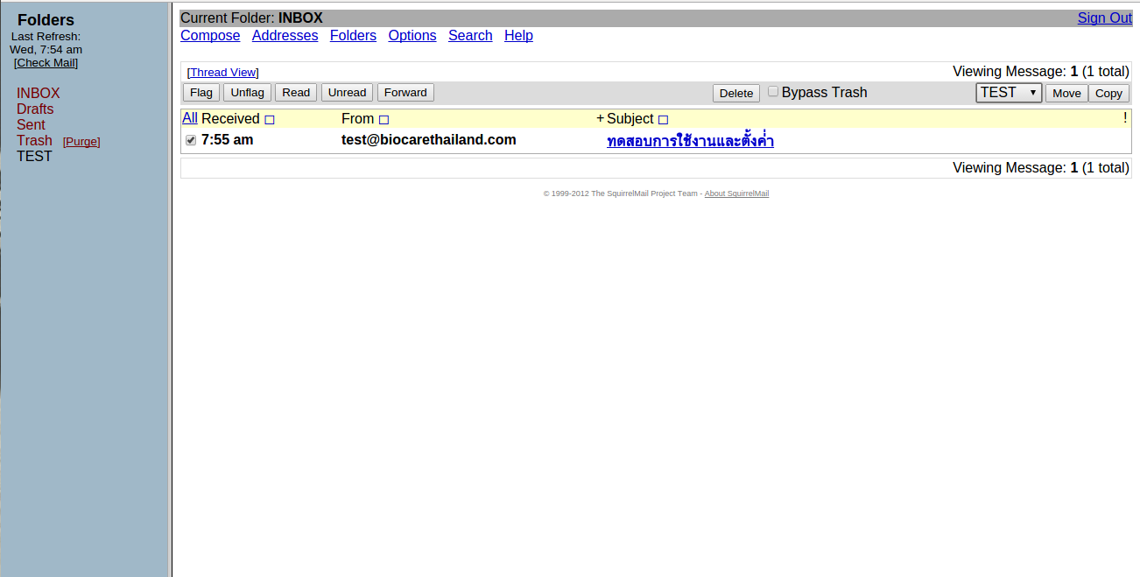
Task: Open the Compose menu link
Action: pos(210,36)
